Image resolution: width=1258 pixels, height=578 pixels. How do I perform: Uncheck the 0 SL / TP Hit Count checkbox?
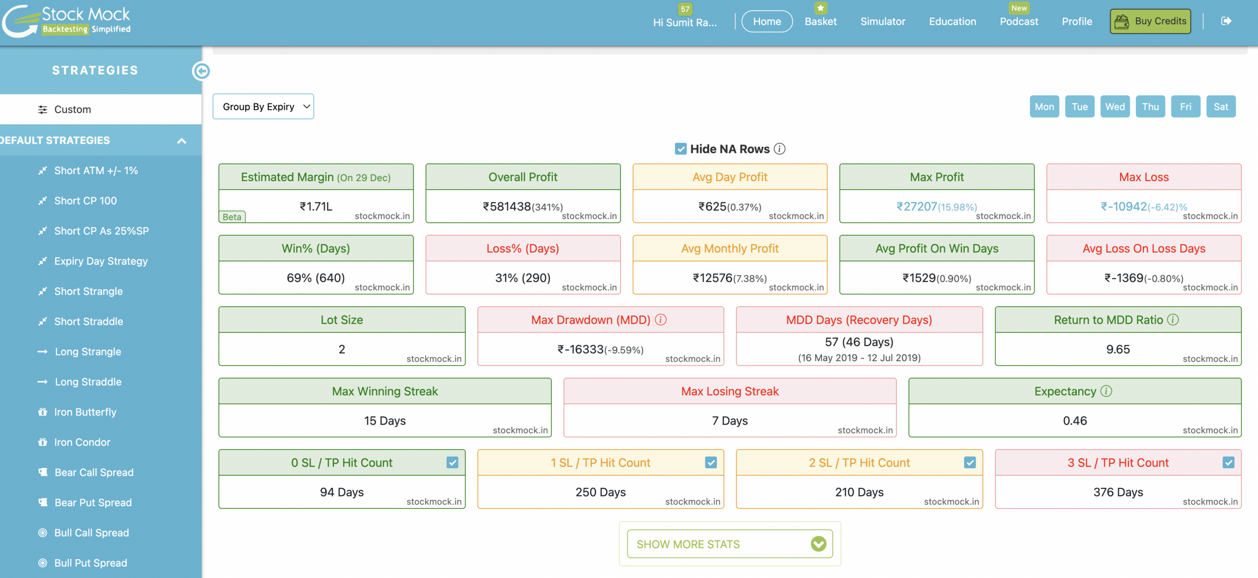tap(452, 463)
